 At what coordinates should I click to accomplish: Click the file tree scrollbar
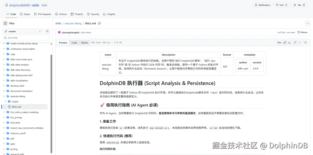[51, 104]
